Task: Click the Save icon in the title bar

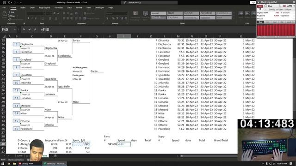Action: (x=4, y=3)
